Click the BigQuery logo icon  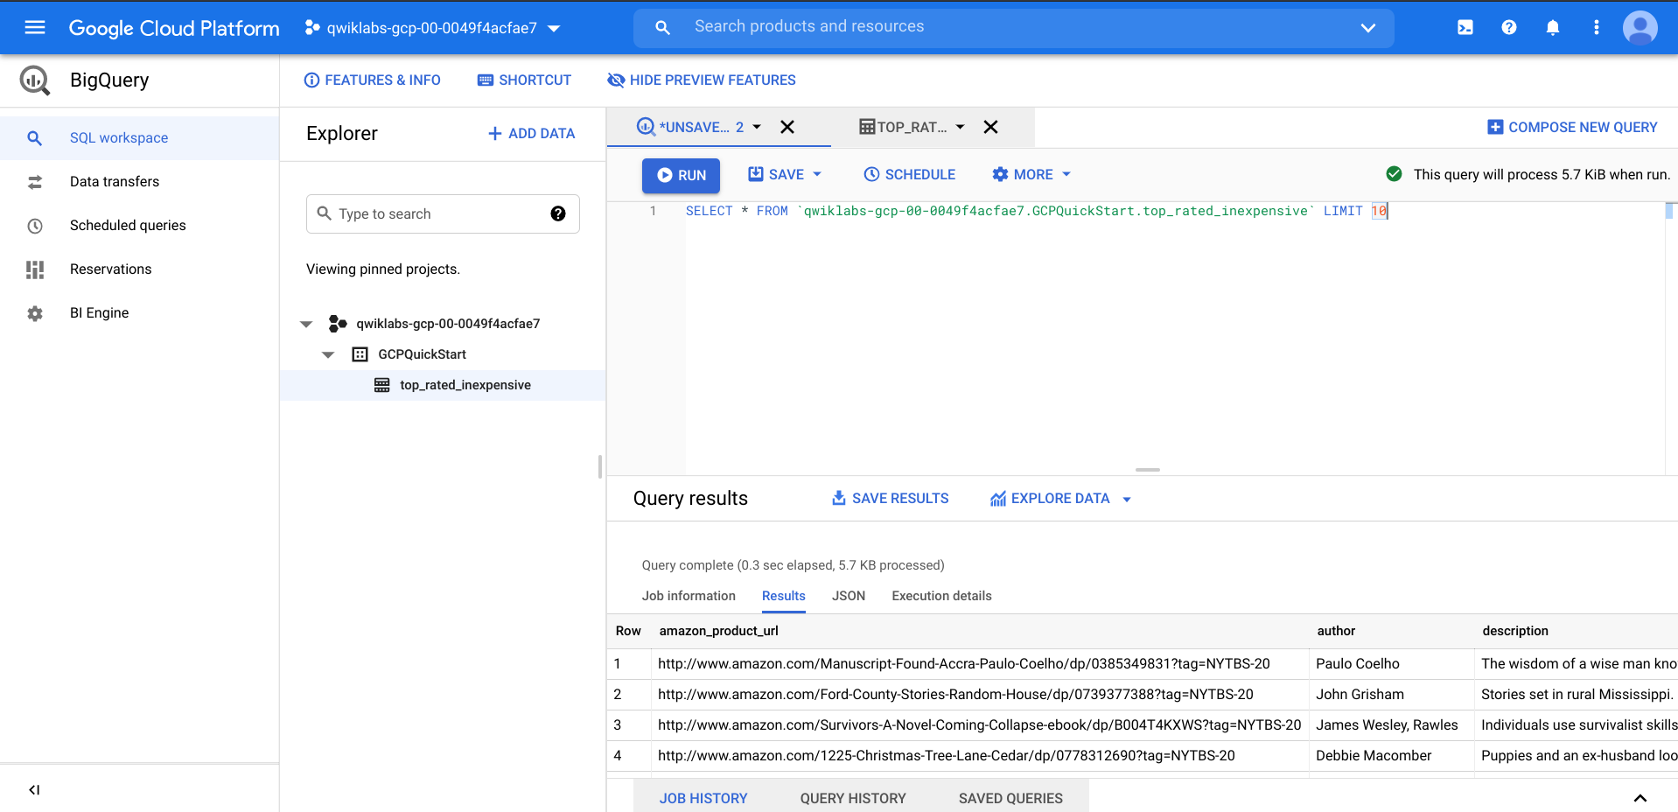tap(35, 80)
